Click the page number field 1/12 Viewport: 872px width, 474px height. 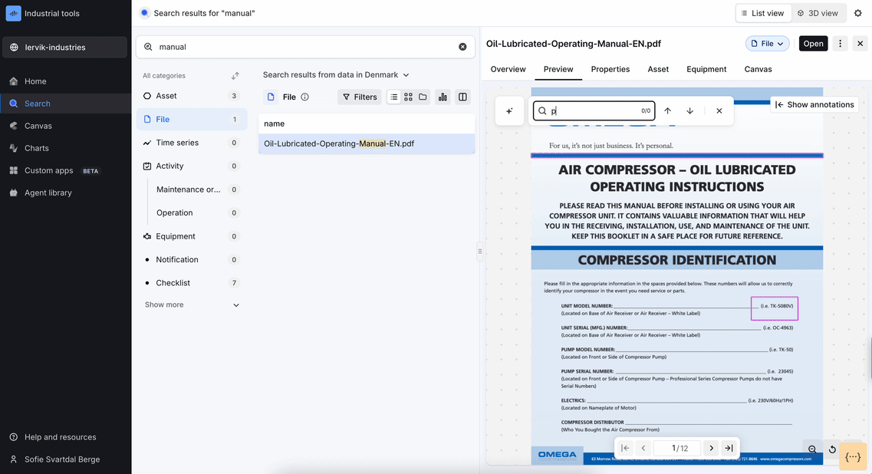coord(676,448)
